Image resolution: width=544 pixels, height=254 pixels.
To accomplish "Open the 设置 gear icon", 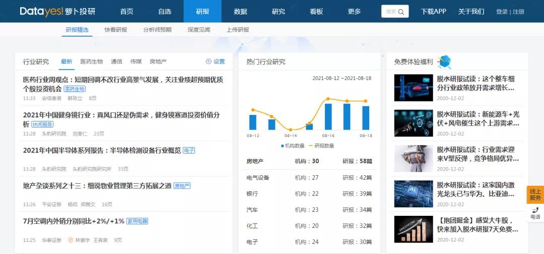I will 209,62.
